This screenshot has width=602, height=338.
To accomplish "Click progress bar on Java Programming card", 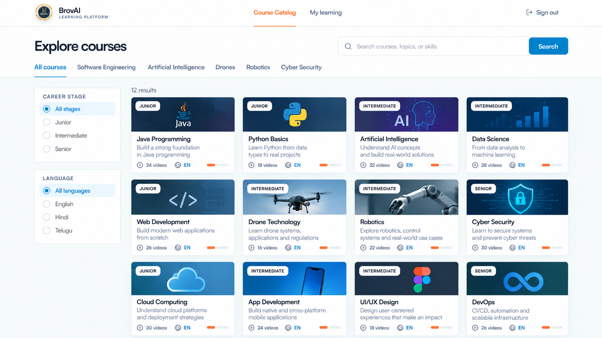I will [x=218, y=165].
